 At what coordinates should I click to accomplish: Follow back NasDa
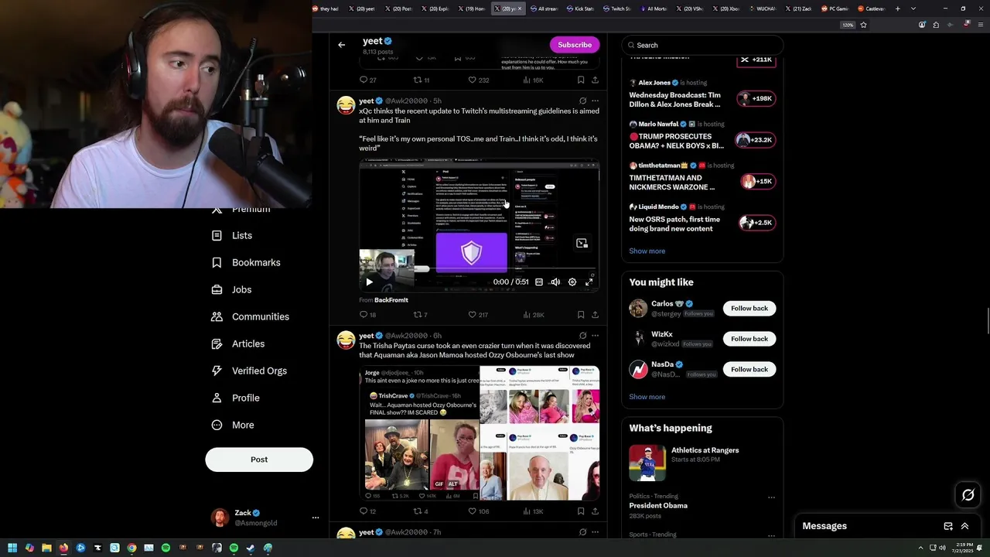749,369
